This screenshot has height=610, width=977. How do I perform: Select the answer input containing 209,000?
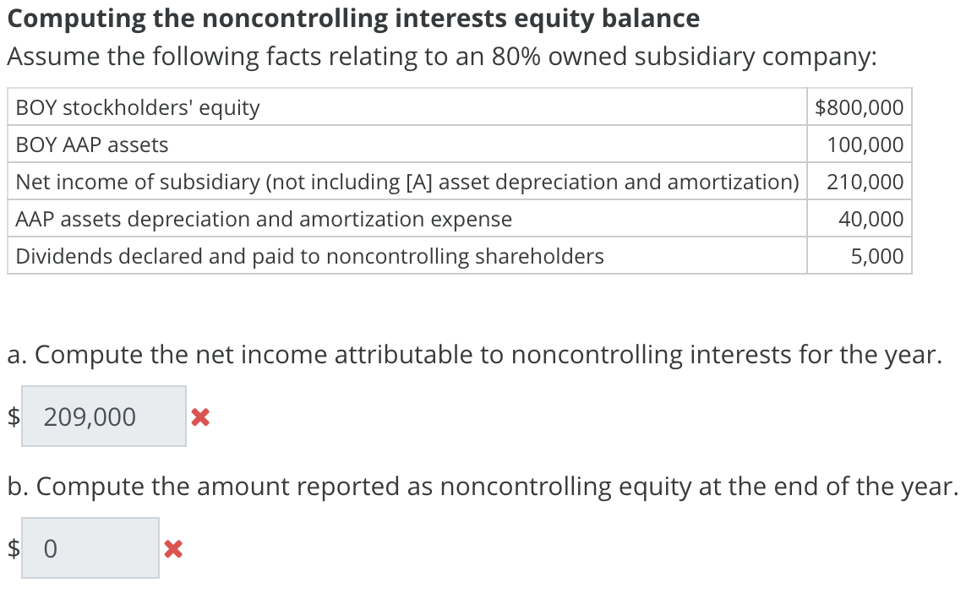pyautogui.click(x=103, y=415)
